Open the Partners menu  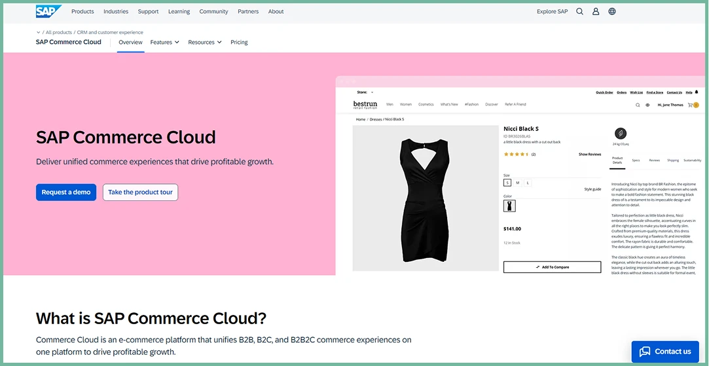point(248,12)
